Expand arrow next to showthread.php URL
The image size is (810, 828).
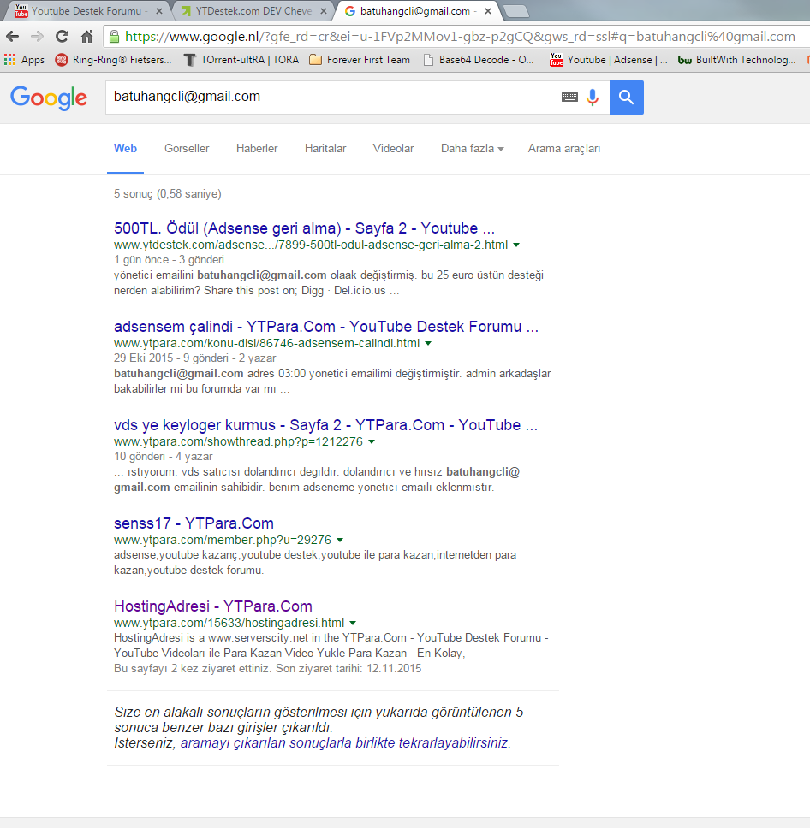pyautogui.click(x=372, y=441)
